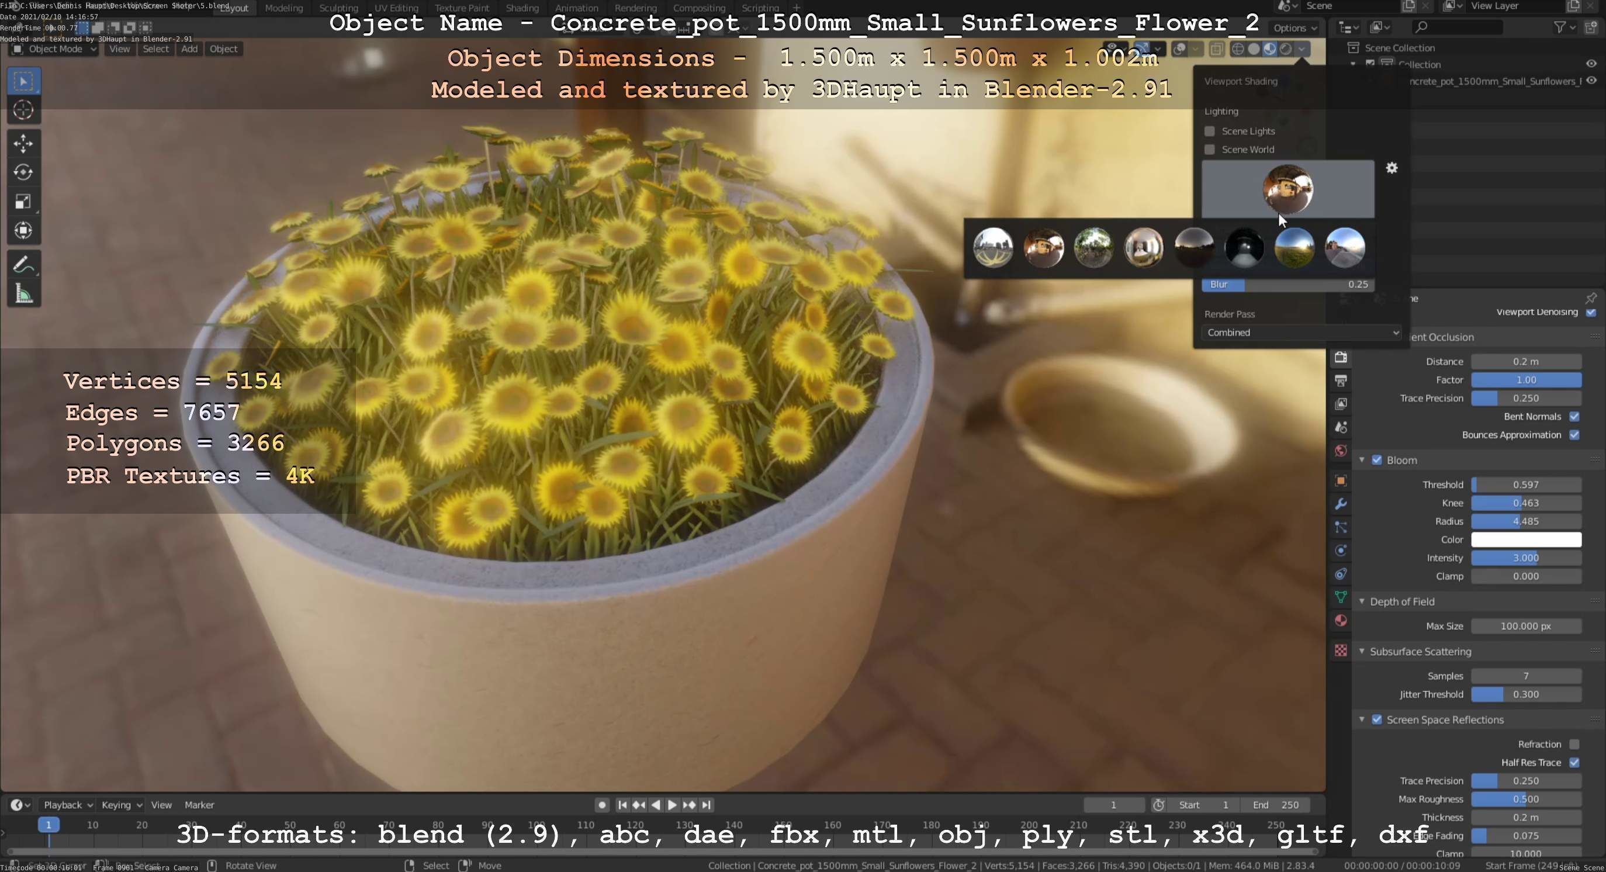Open the timeline View menu
The height and width of the screenshot is (872, 1606).
pyautogui.click(x=161, y=805)
